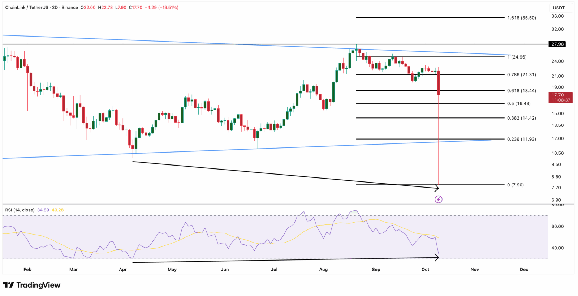The image size is (578, 296).
Task: Click the arrowhead ending the price divergence line
Action: click(x=437, y=188)
